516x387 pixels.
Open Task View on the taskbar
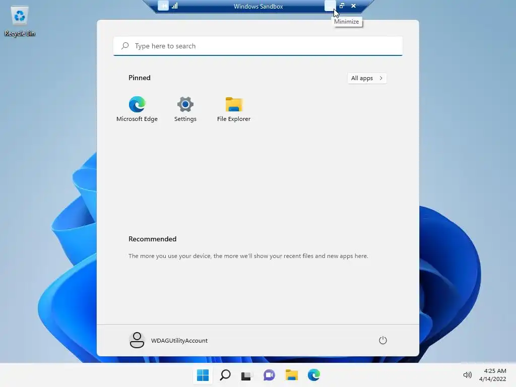246,375
